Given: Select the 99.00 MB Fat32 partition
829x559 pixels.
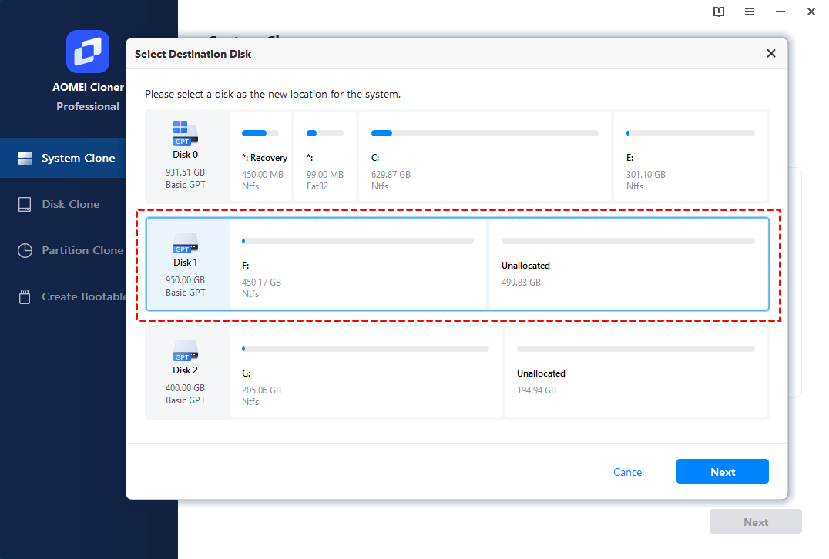Looking at the screenshot, I should [x=324, y=156].
